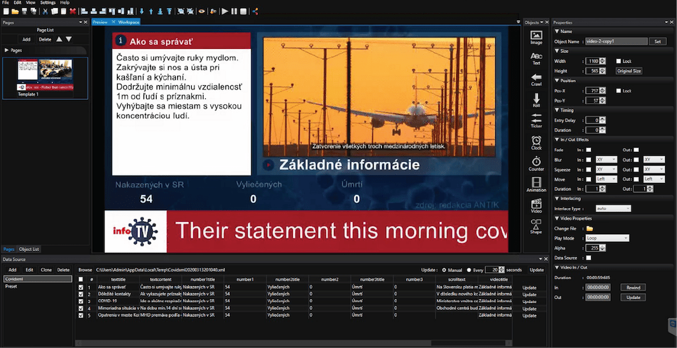The width and height of the screenshot is (677, 348).
Task: Expand the Pages tree node
Action: click(x=7, y=50)
